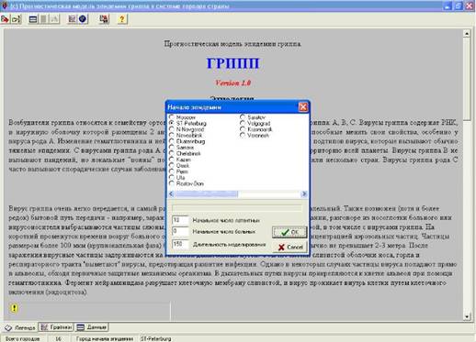
Task: Click the blue table icon in toolbar
Action: (x=33, y=19)
